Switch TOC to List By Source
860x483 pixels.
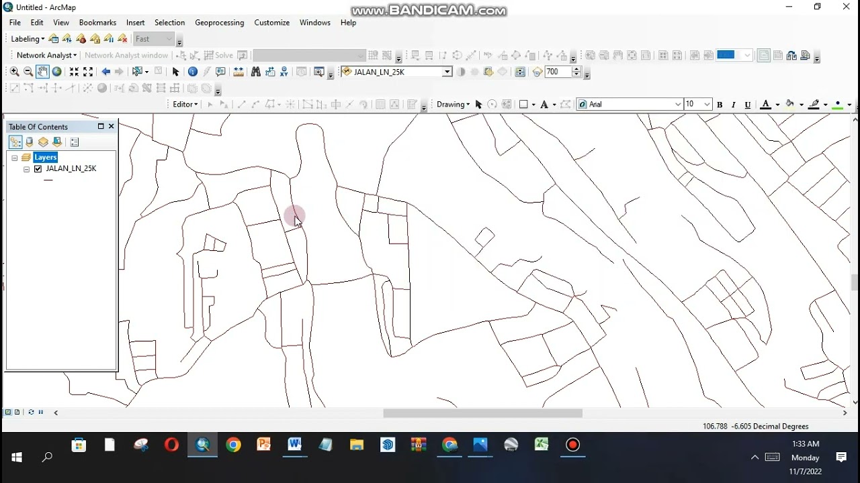pyautogui.click(x=30, y=142)
